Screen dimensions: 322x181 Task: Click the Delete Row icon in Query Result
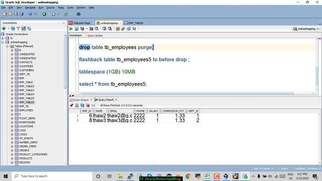(88, 105)
